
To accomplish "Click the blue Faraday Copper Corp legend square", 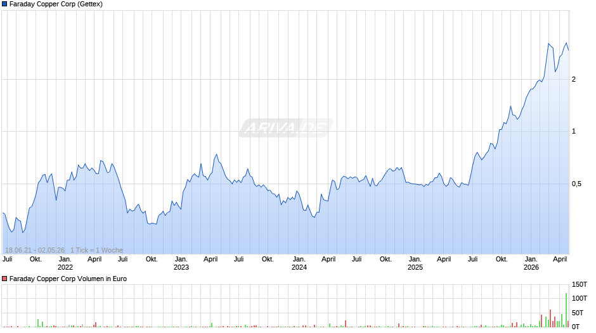I will click(4, 4).
